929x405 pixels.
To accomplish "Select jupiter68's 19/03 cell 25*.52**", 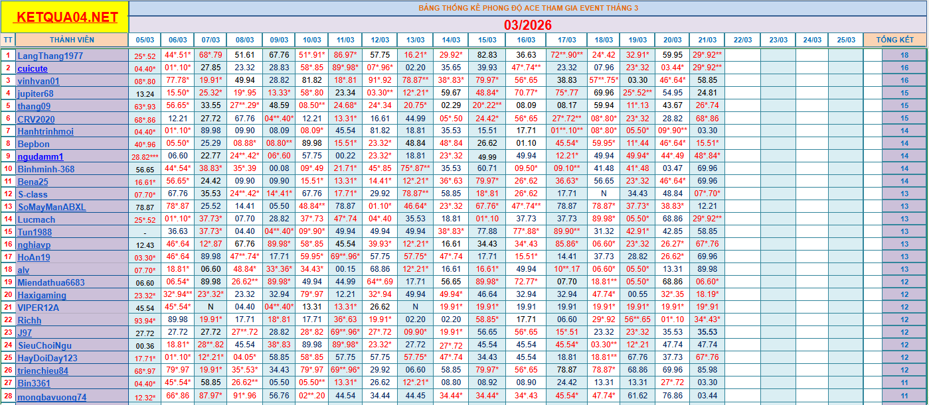I will click(x=637, y=93).
